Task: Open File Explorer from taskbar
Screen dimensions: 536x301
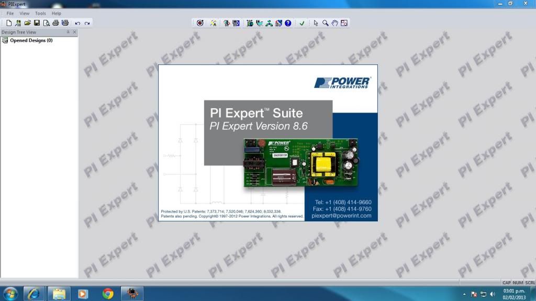Action: coord(59,294)
